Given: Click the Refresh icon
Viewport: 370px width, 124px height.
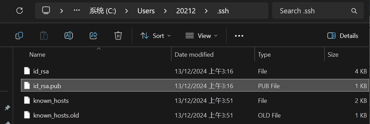Looking at the screenshot, I should click(20, 11).
